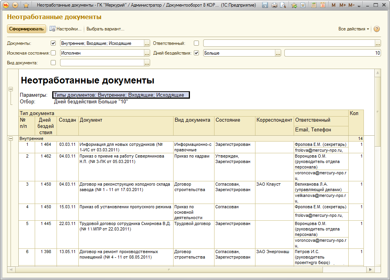Screen dimensions: 390x280
Task: Click horizontal scrollbar right arrow
Action: coord(370,269)
